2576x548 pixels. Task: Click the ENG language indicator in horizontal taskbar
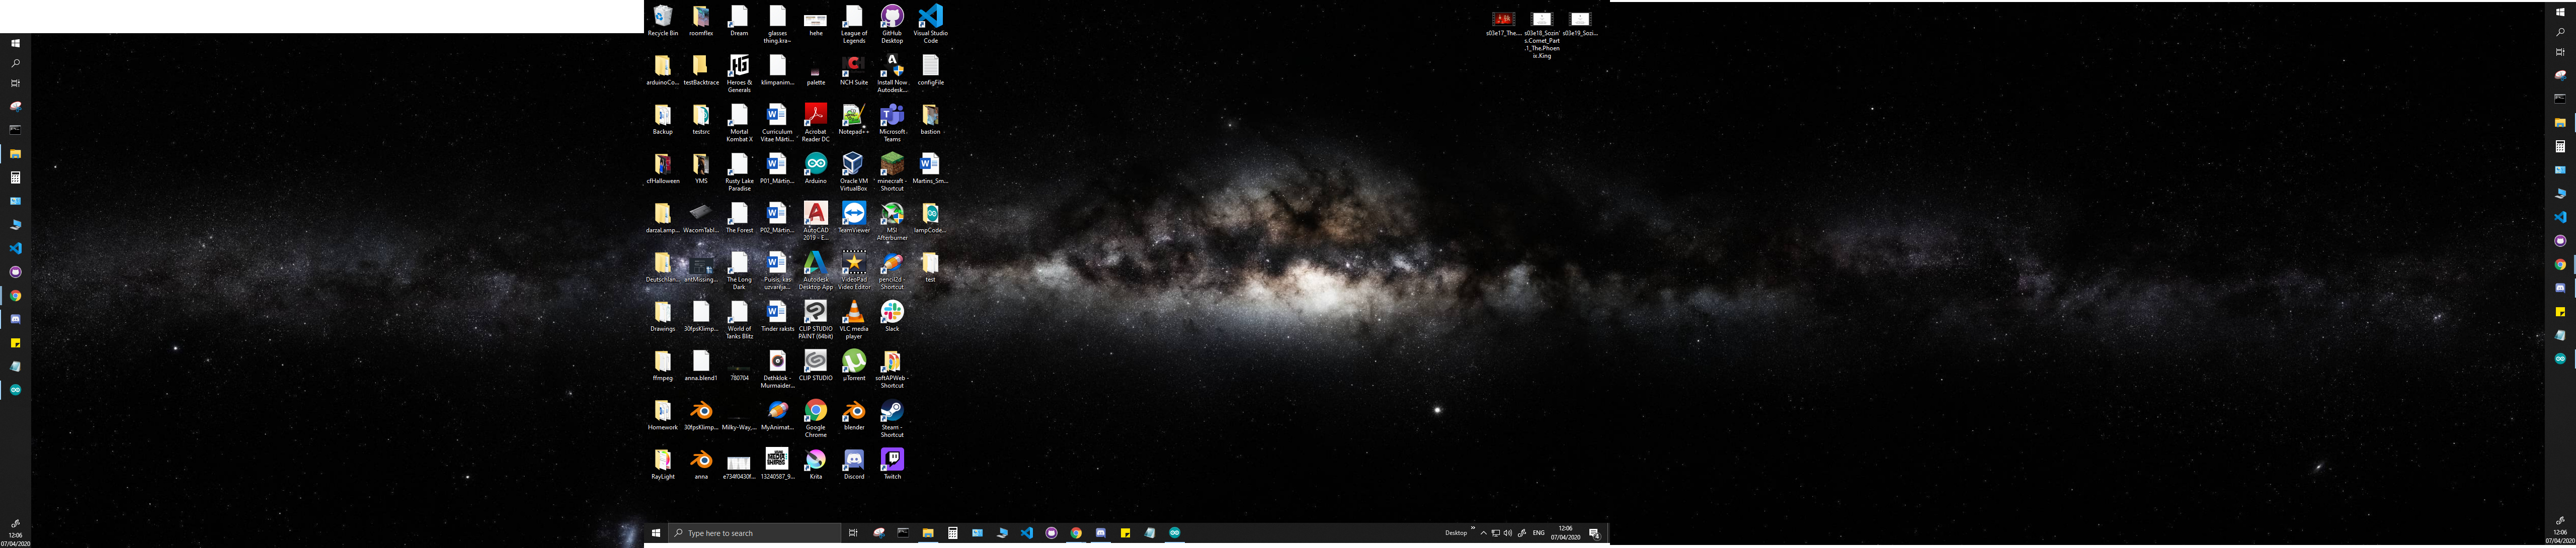coord(1538,533)
